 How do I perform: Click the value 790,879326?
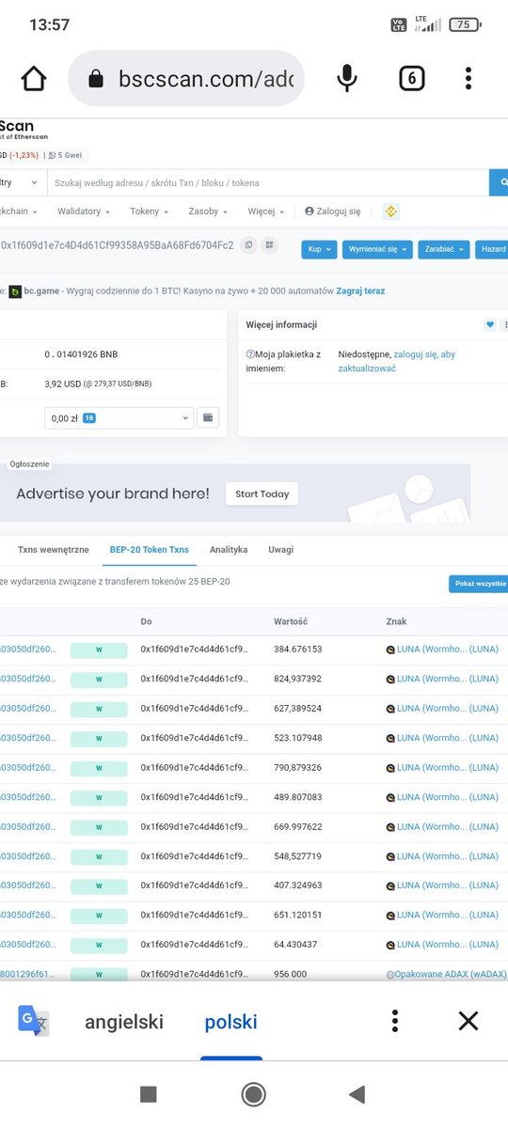[297, 767]
